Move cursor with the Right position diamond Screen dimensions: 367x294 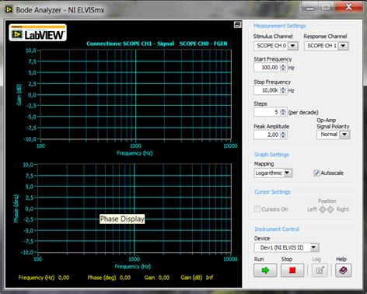[330, 209]
